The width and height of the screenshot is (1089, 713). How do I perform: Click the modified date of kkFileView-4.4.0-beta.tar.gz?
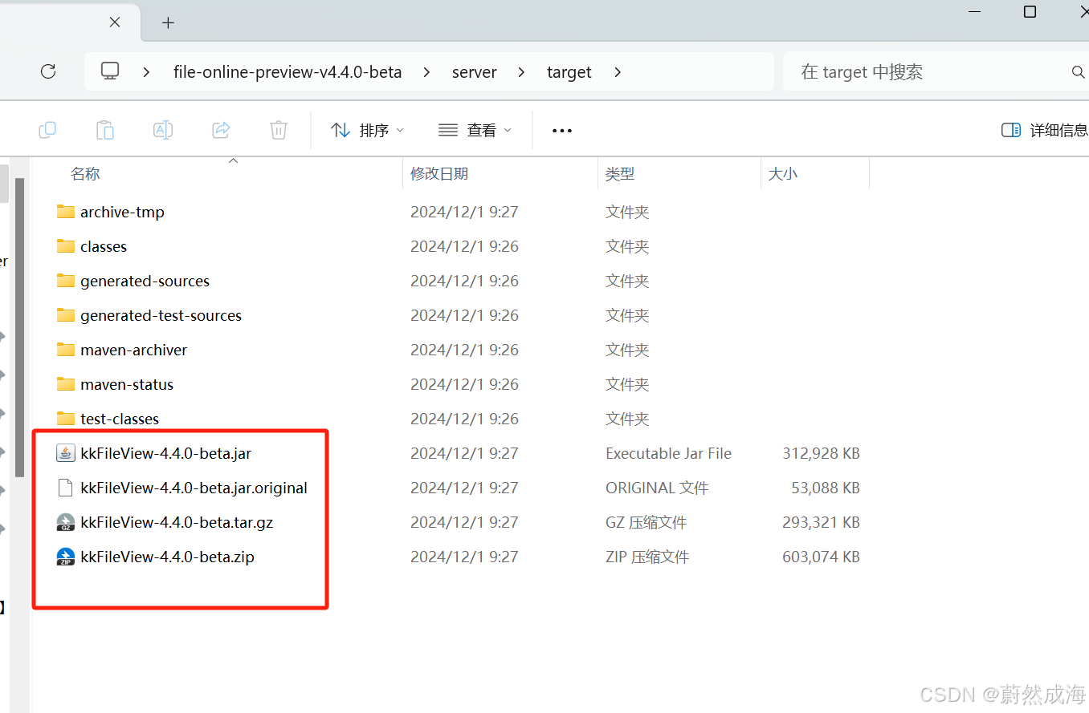[464, 522]
